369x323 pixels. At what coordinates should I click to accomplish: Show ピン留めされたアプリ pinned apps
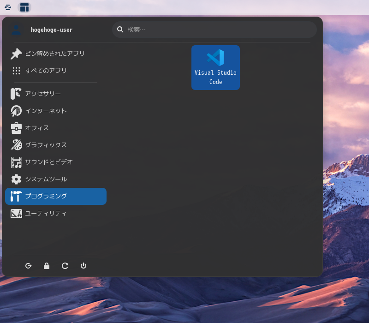point(56,54)
